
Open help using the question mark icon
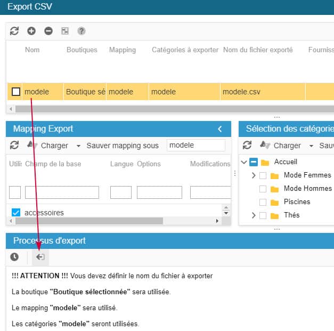(82, 31)
